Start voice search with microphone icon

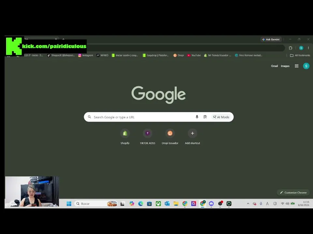pyautogui.click(x=197, y=117)
